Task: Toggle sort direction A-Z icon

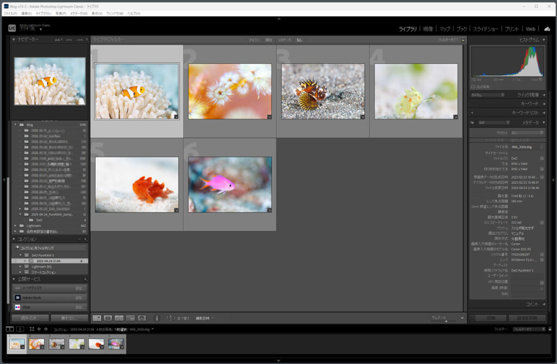Action: (170, 318)
